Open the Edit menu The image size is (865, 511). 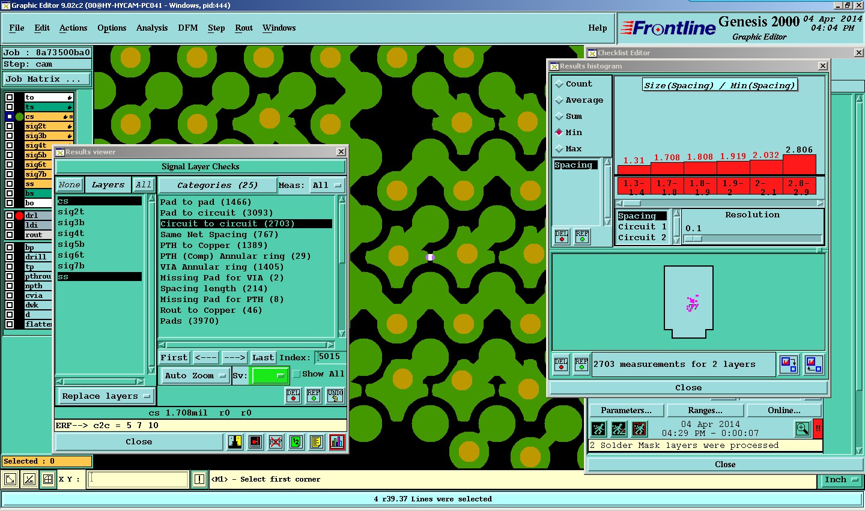point(42,28)
